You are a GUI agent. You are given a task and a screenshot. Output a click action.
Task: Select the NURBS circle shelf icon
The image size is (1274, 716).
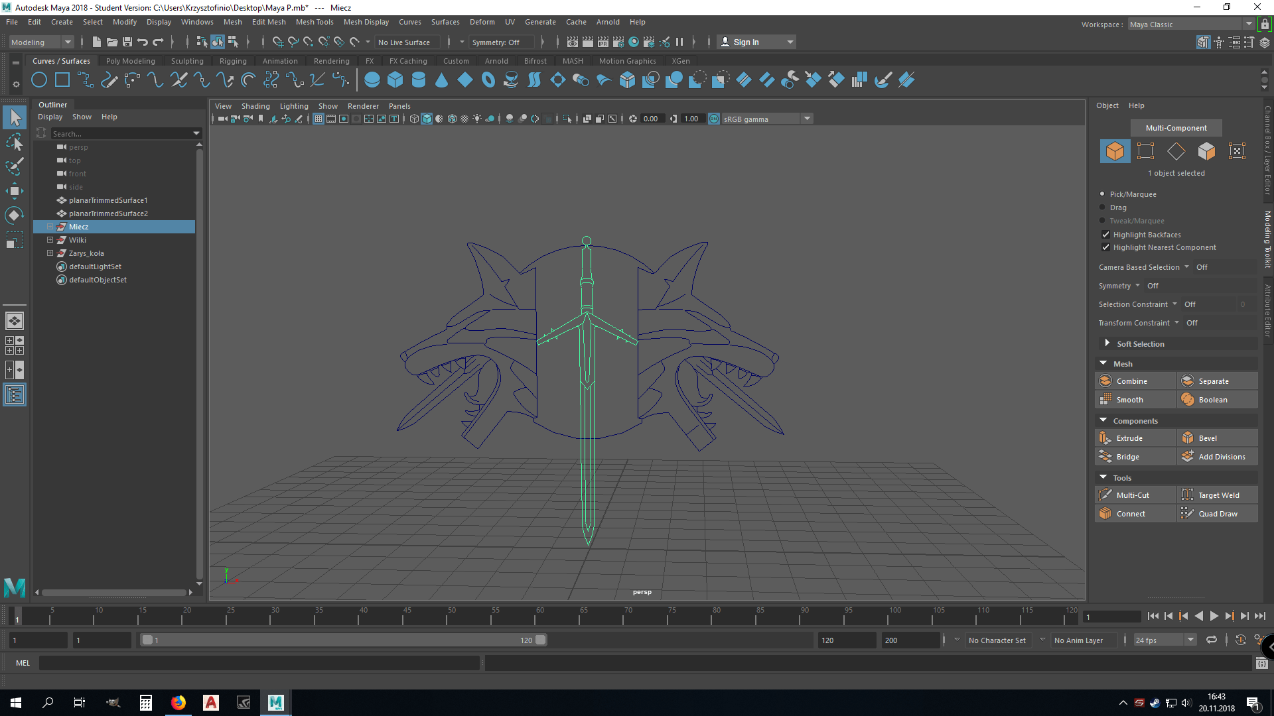[39, 80]
